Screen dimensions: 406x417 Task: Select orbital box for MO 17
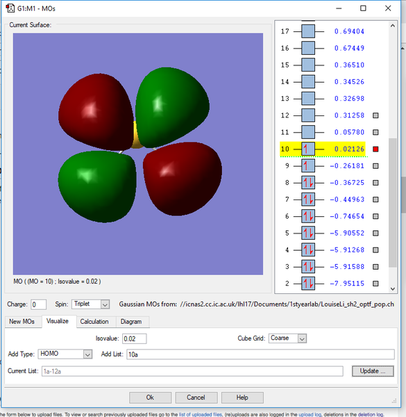[308, 31]
